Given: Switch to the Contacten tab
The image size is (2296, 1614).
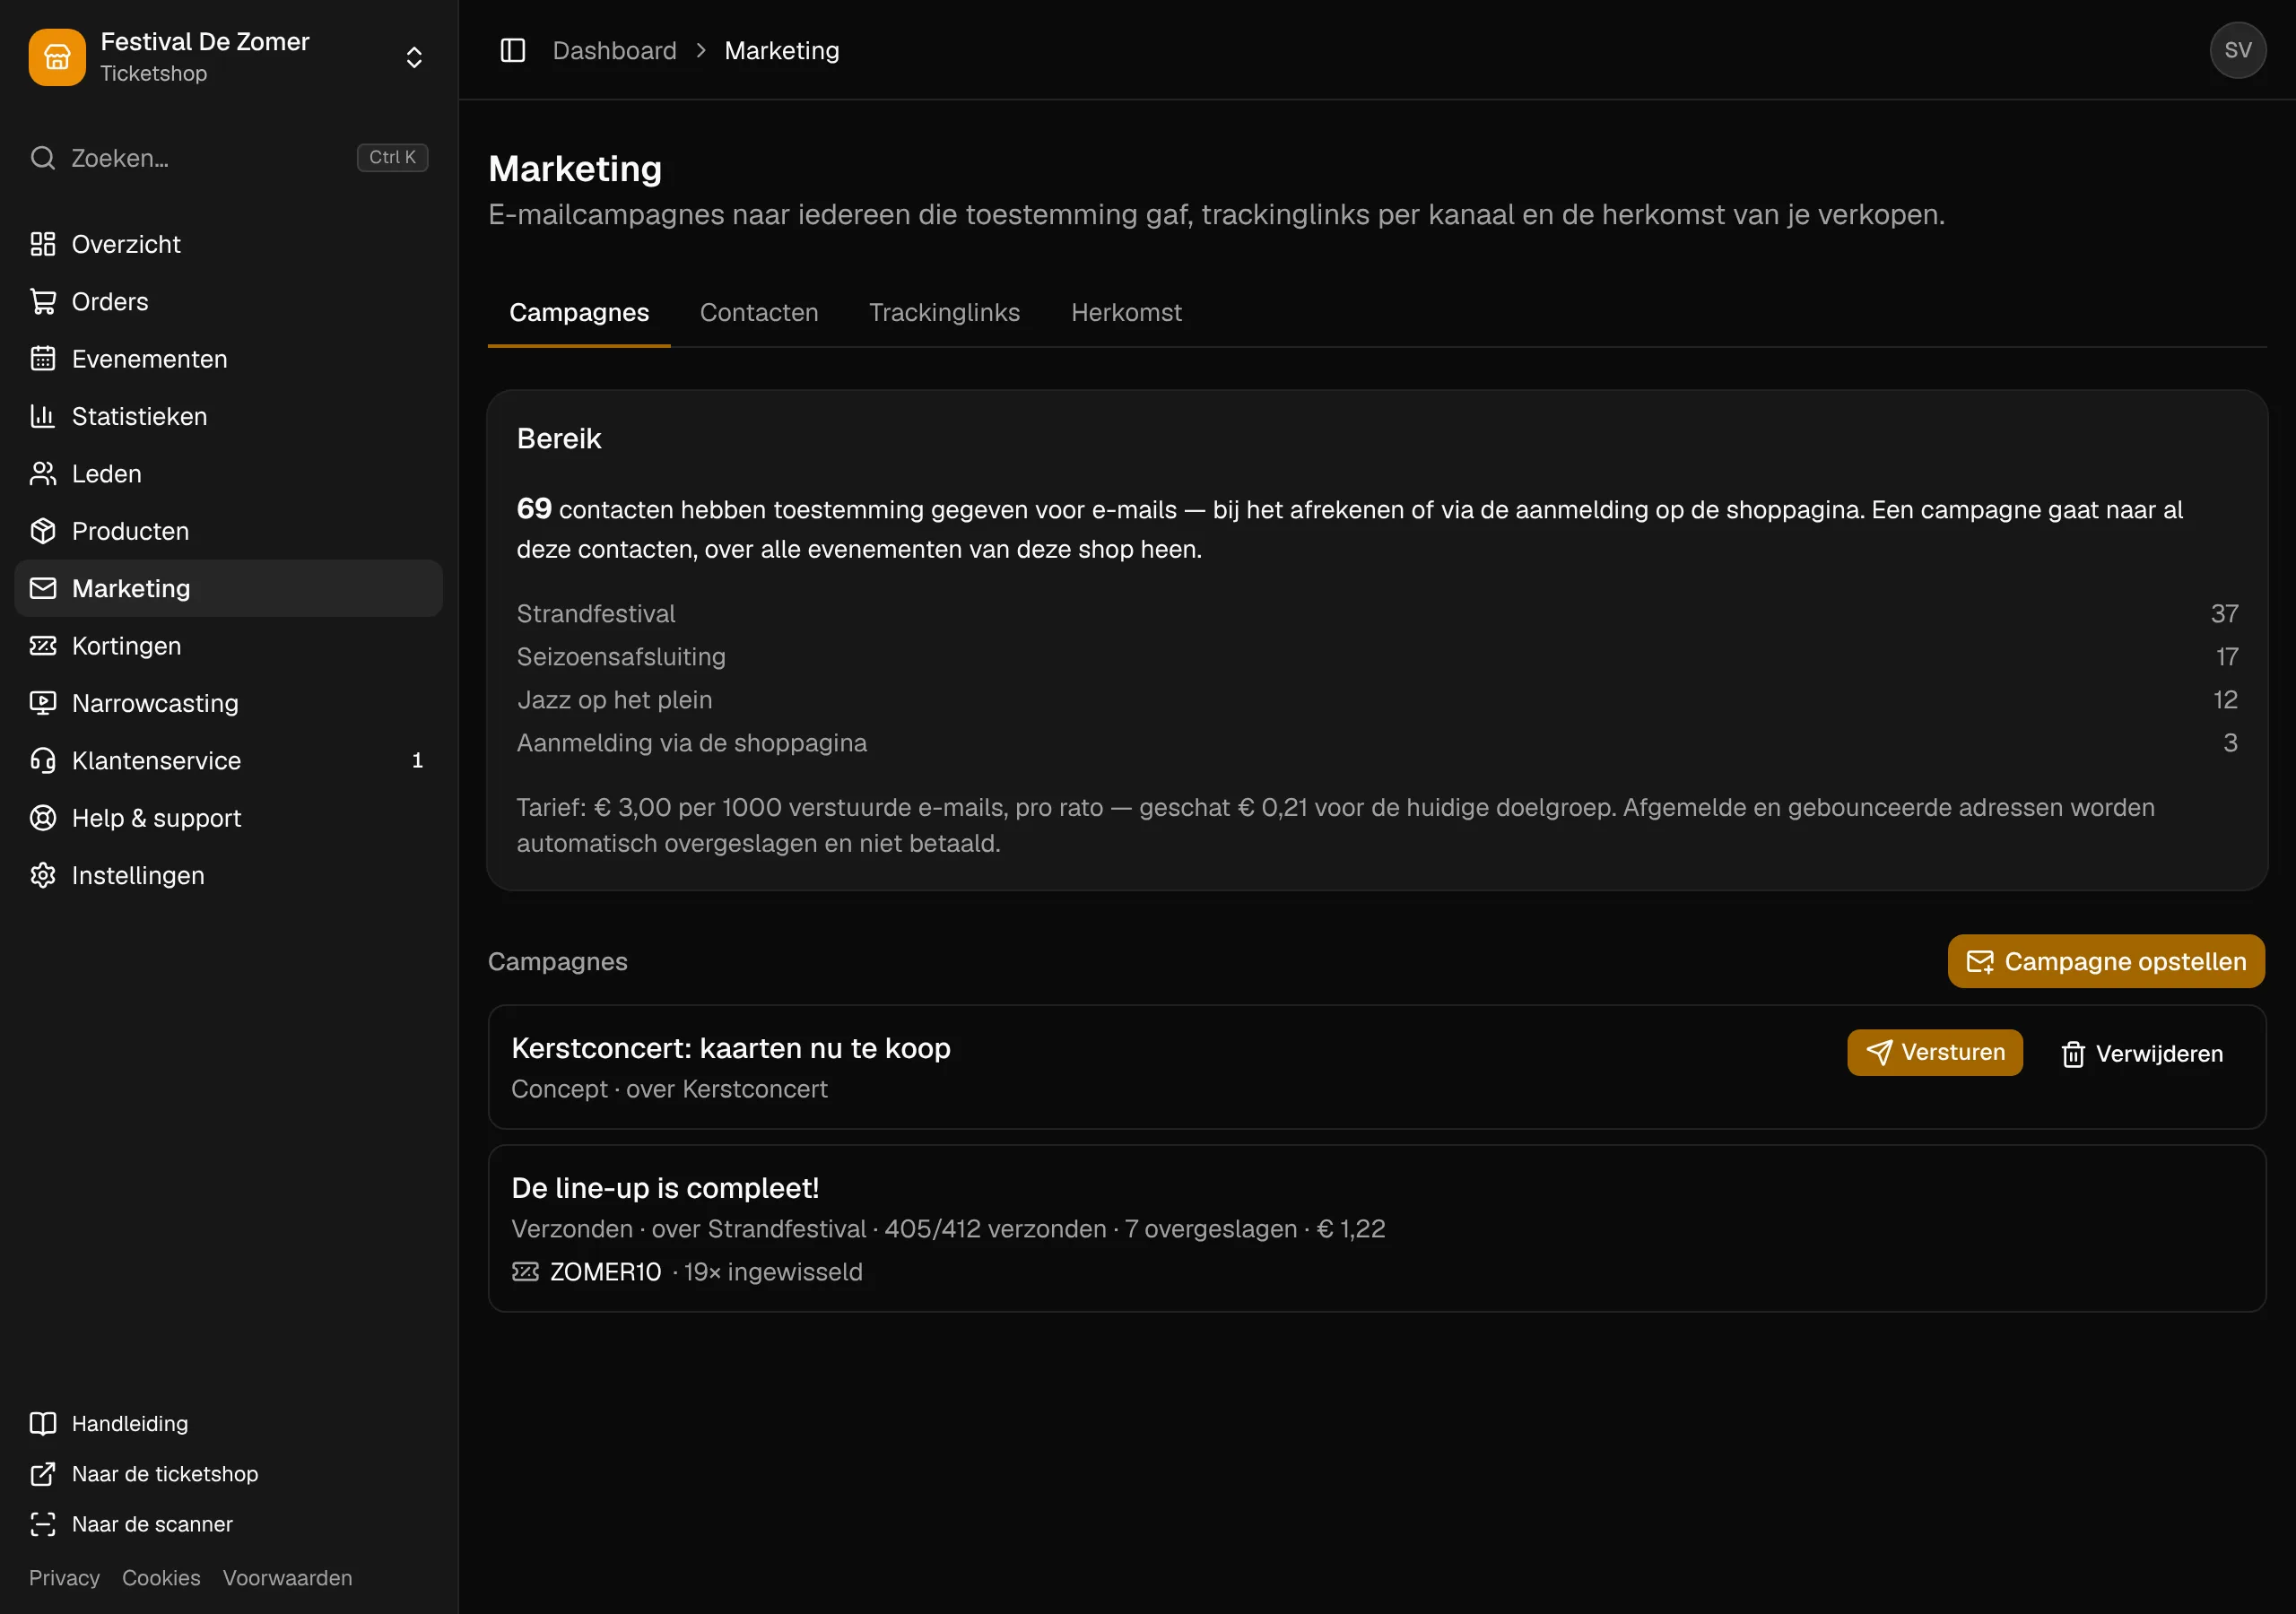Looking at the screenshot, I should (x=759, y=312).
